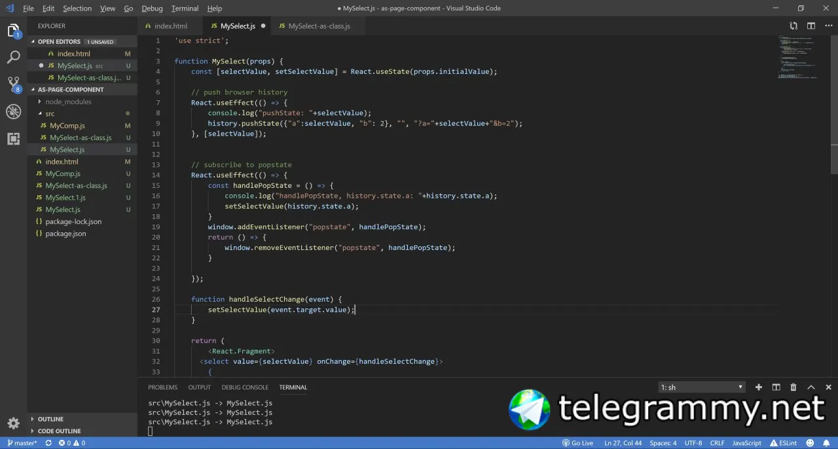The image size is (838, 449).
Task: Open feedback smiley in status bar
Action: (811, 443)
